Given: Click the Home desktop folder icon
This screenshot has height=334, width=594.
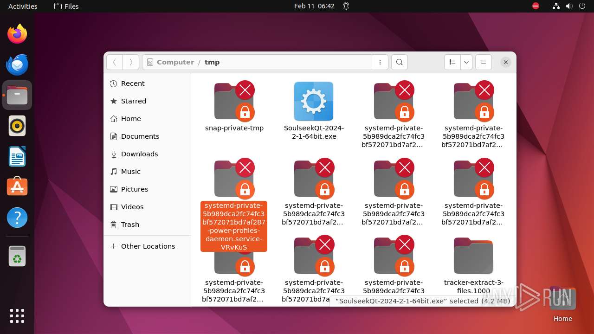Looking at the screenshot, I should coord(562,304).
